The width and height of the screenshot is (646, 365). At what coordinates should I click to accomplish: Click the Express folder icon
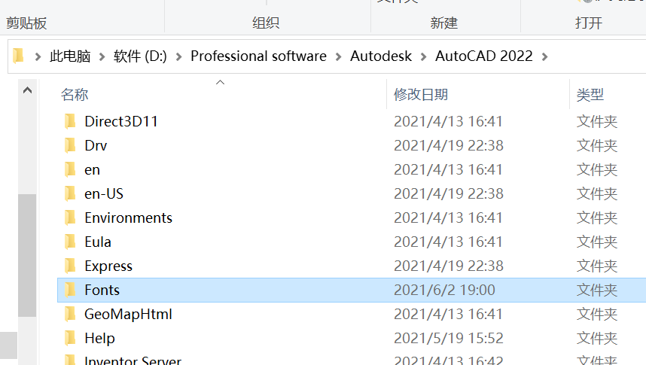coord(71,266)
